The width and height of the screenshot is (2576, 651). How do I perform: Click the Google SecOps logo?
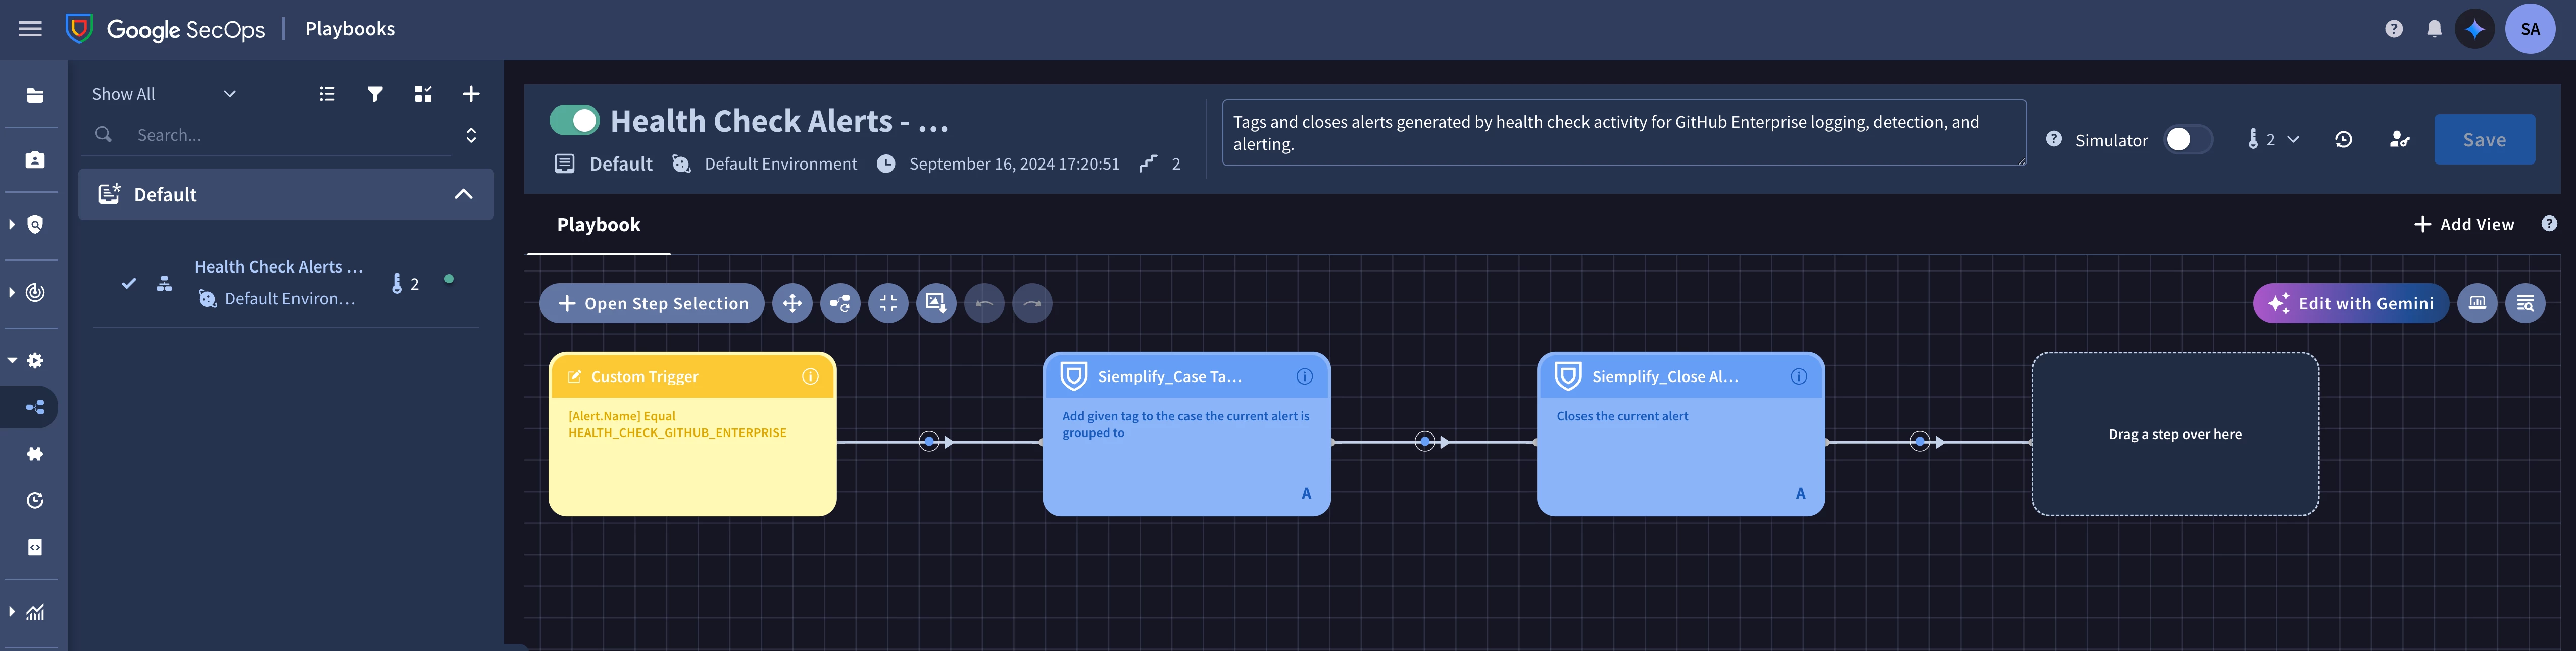(x=165, y=29)
